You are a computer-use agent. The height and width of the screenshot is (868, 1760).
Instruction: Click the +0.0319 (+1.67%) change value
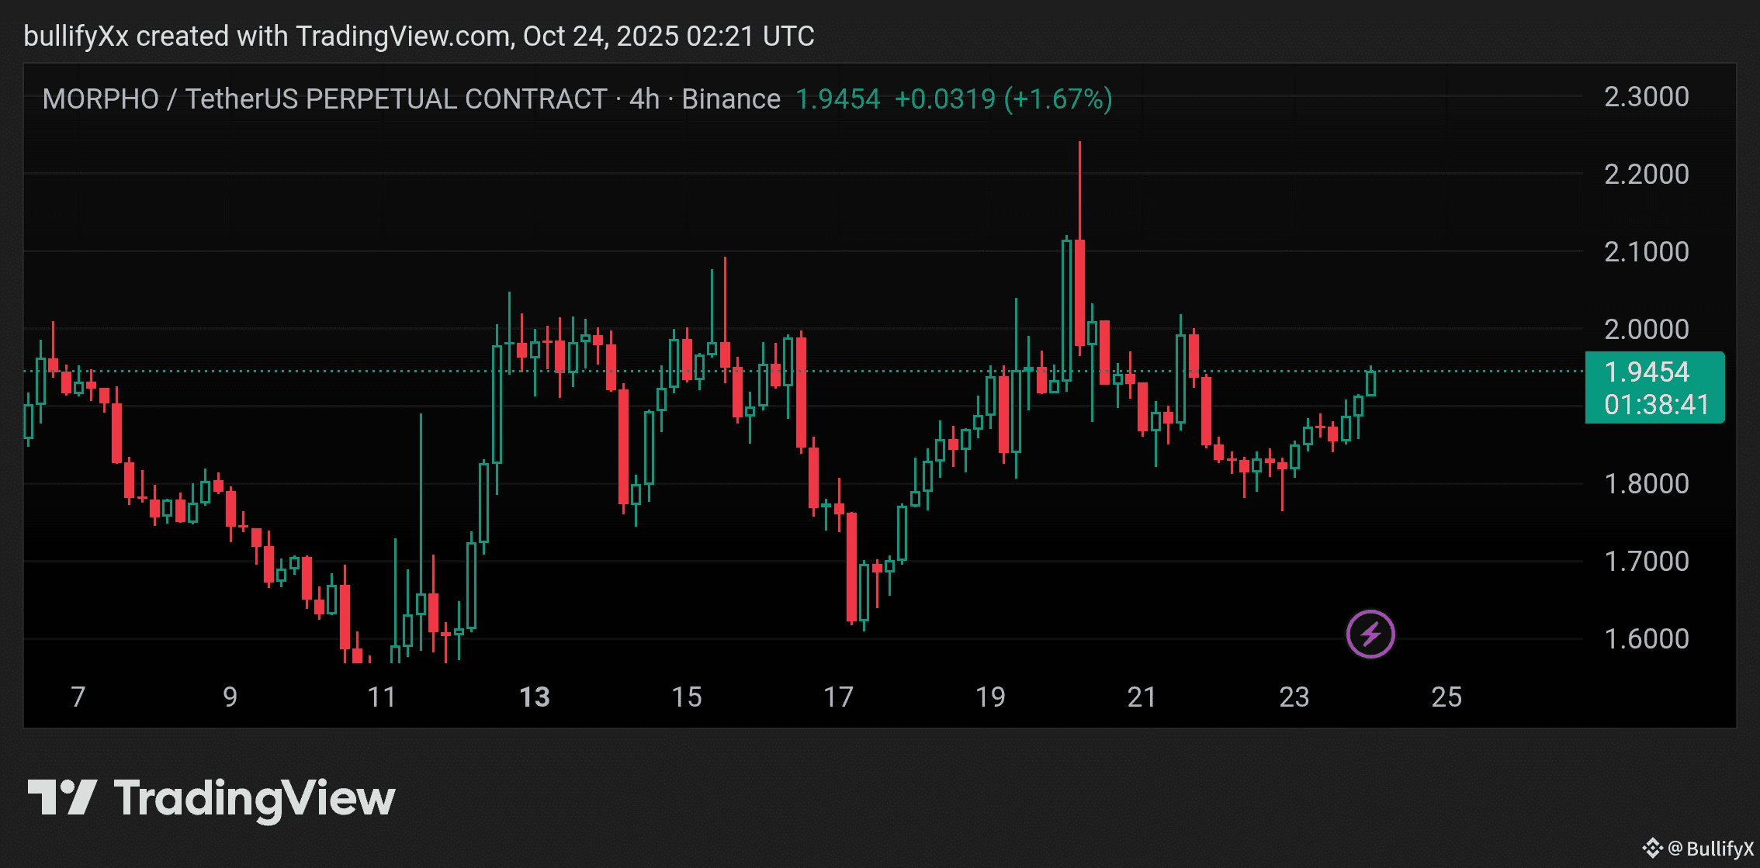tap(1003, 99)
